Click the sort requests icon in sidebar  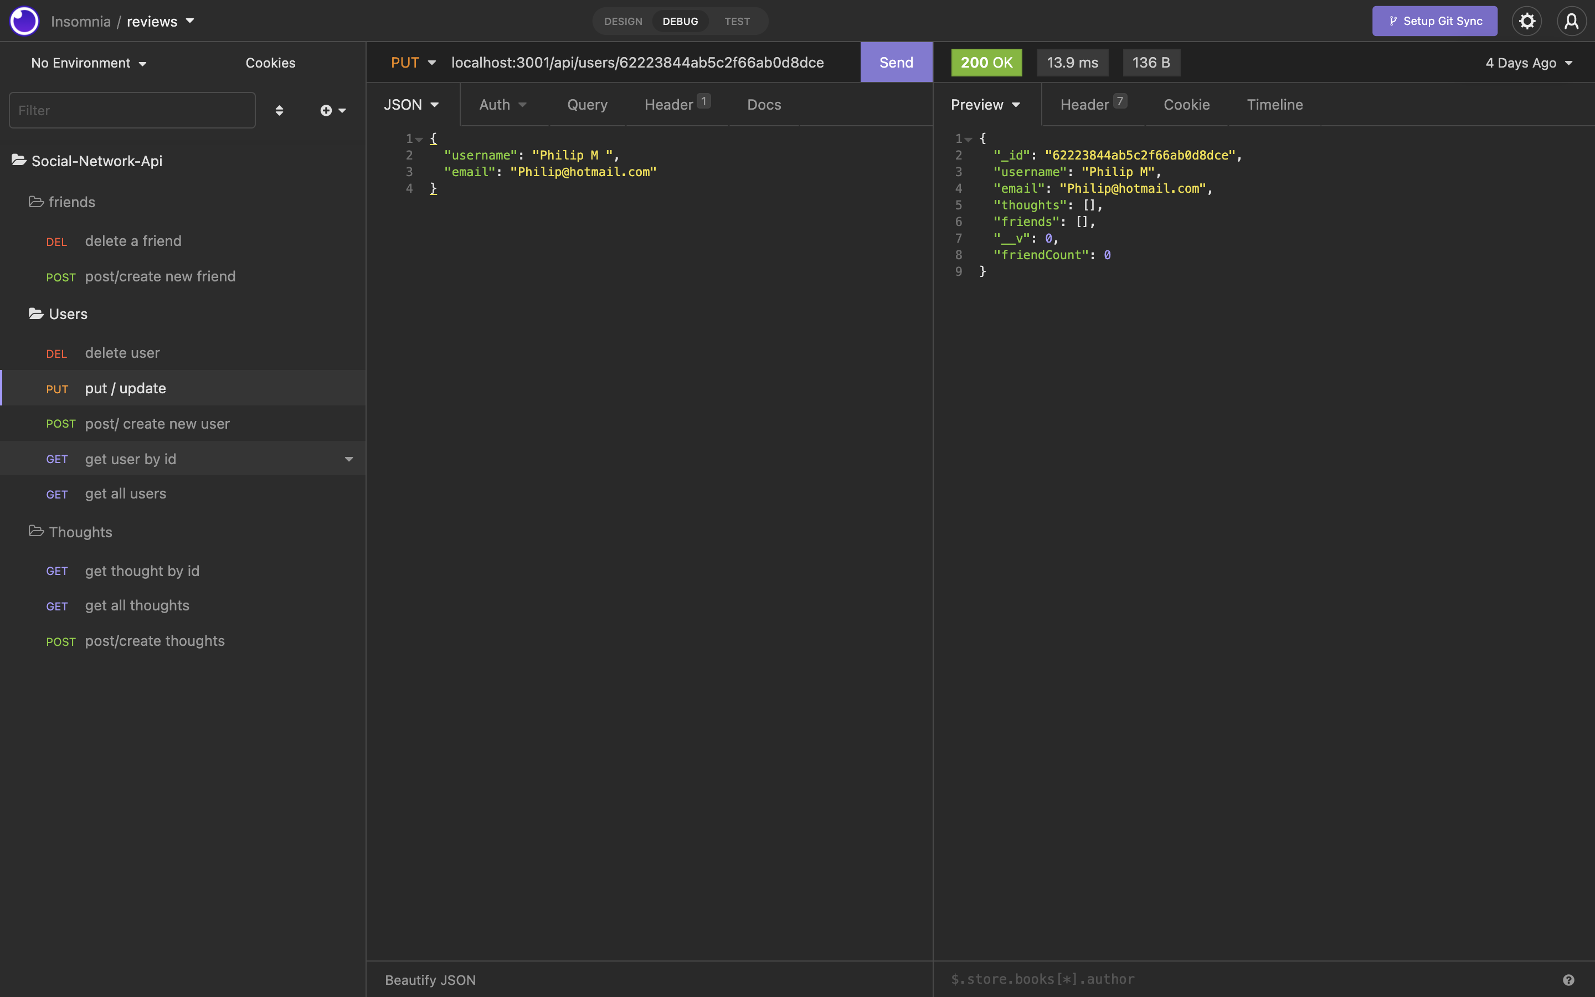click(280, 110)
